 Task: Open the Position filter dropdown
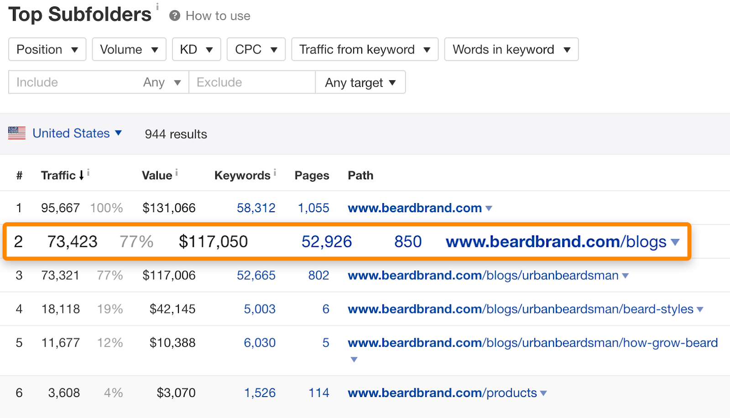click(x=47, y=49)
